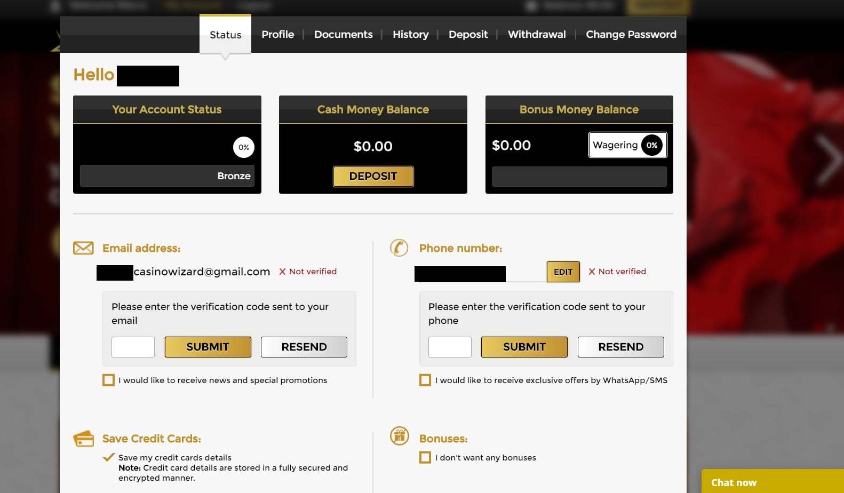844x493 pixels.
Task: Enable WhatsApp/SMS exclusive offers checkbox
Action: [425, 380]
